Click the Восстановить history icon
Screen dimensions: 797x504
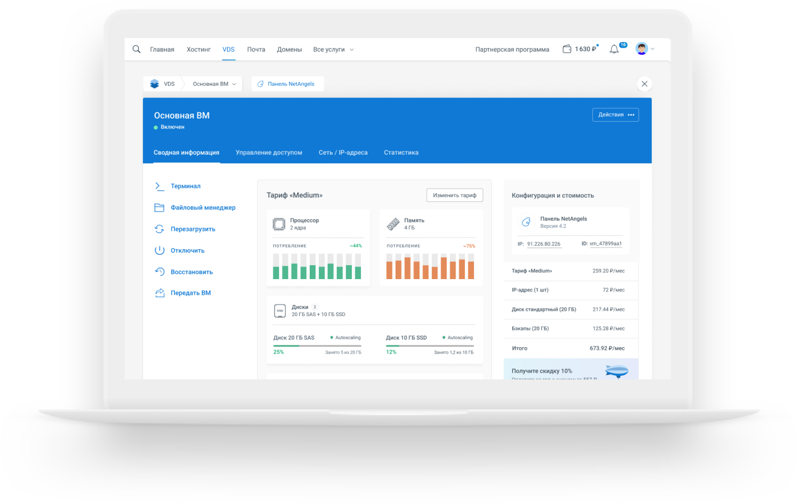[x=160, y=272]
